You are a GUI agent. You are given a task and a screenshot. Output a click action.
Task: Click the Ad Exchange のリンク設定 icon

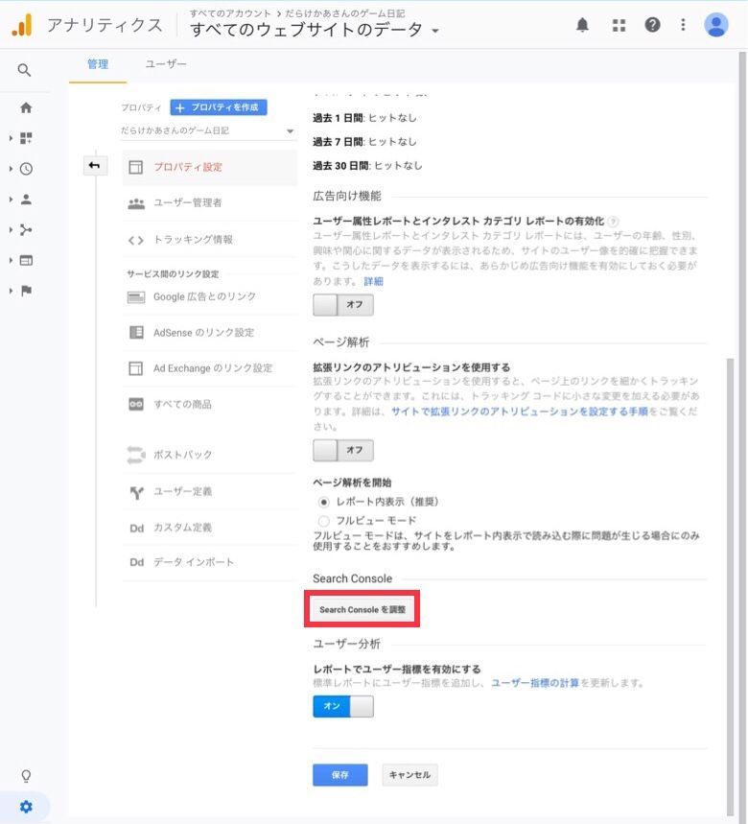point(136,368)
